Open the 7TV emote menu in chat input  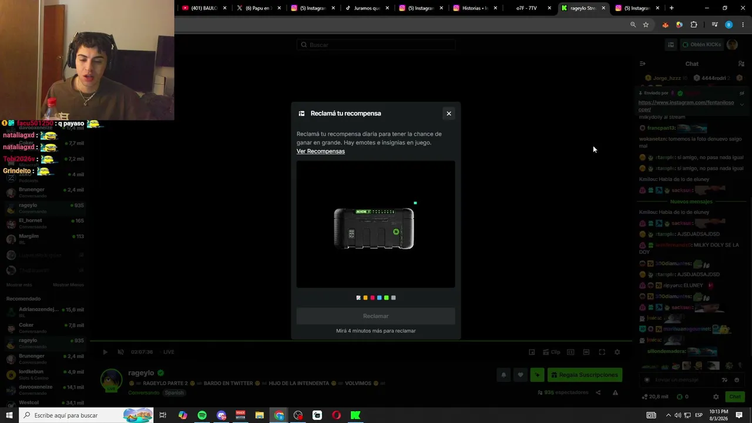click(725, 380)
